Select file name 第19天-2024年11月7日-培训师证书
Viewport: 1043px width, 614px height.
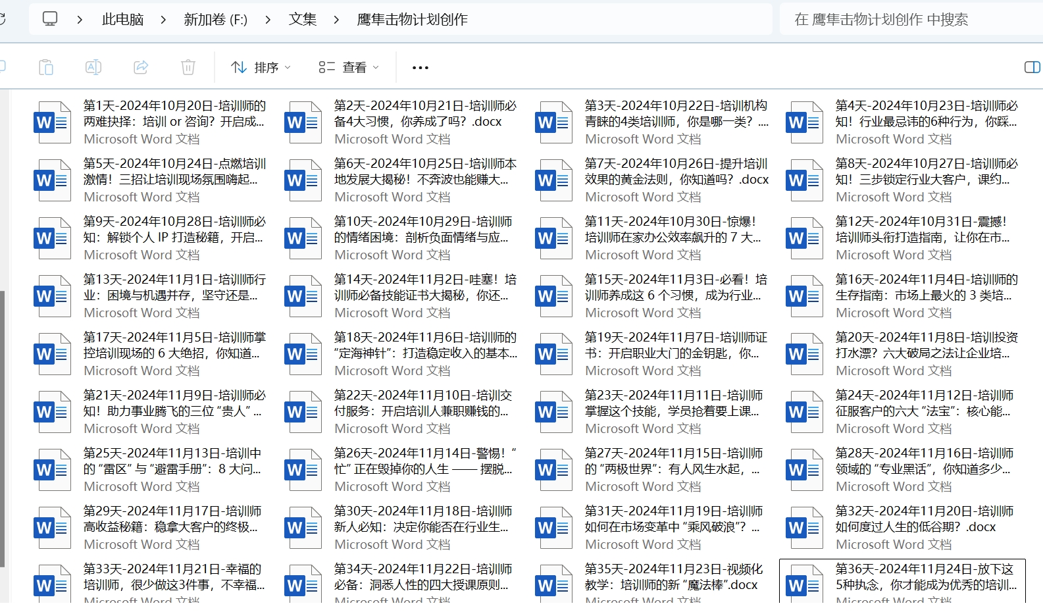pos(676,345)
